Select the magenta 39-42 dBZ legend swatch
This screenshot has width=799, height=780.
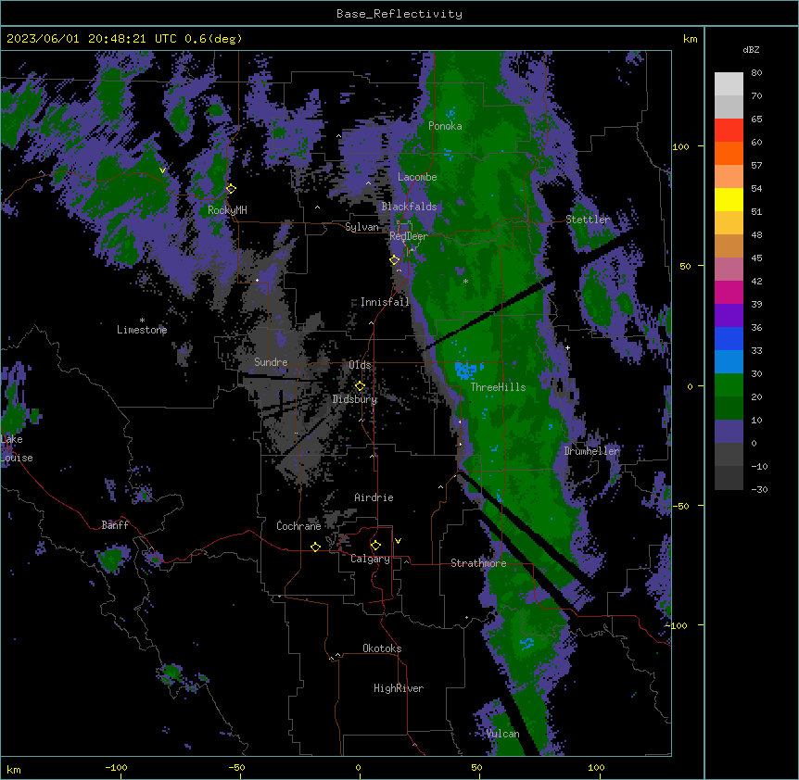pos(729,292)
